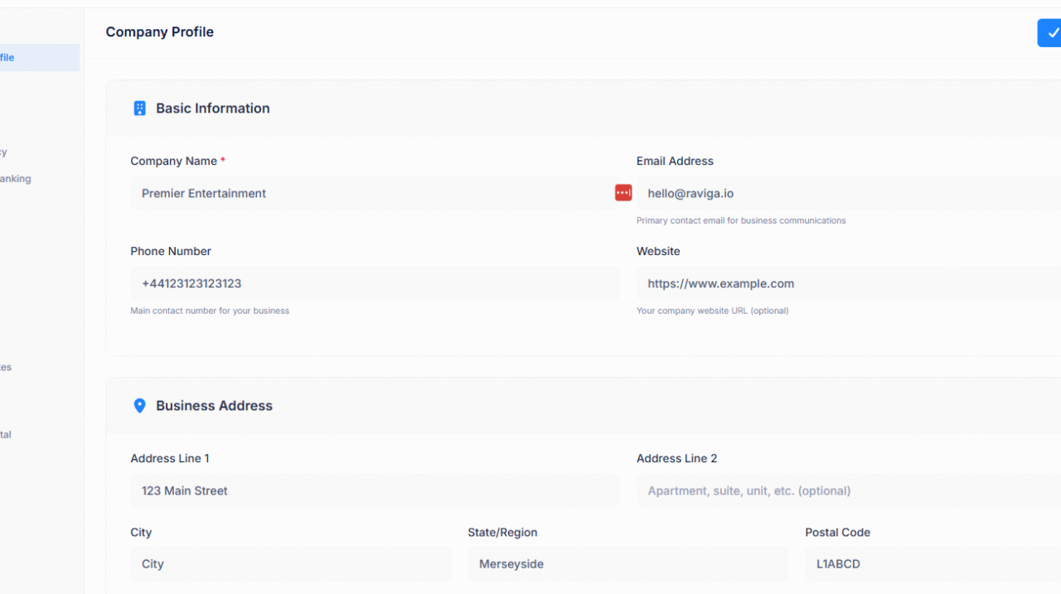Image resolution: width=1061 pixels, height=594 pixels.
Task: Click the blue checkmark save icon
Action: pyautogui.click(x=1051, y=32)
